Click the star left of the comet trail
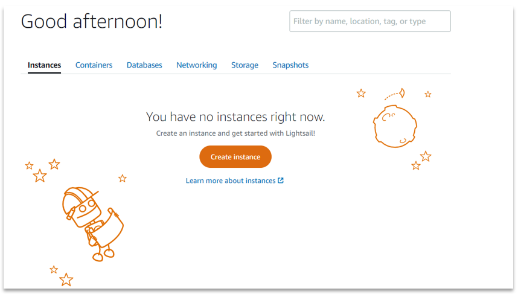The width and height of the screenshot is (521, 294). 361,93
